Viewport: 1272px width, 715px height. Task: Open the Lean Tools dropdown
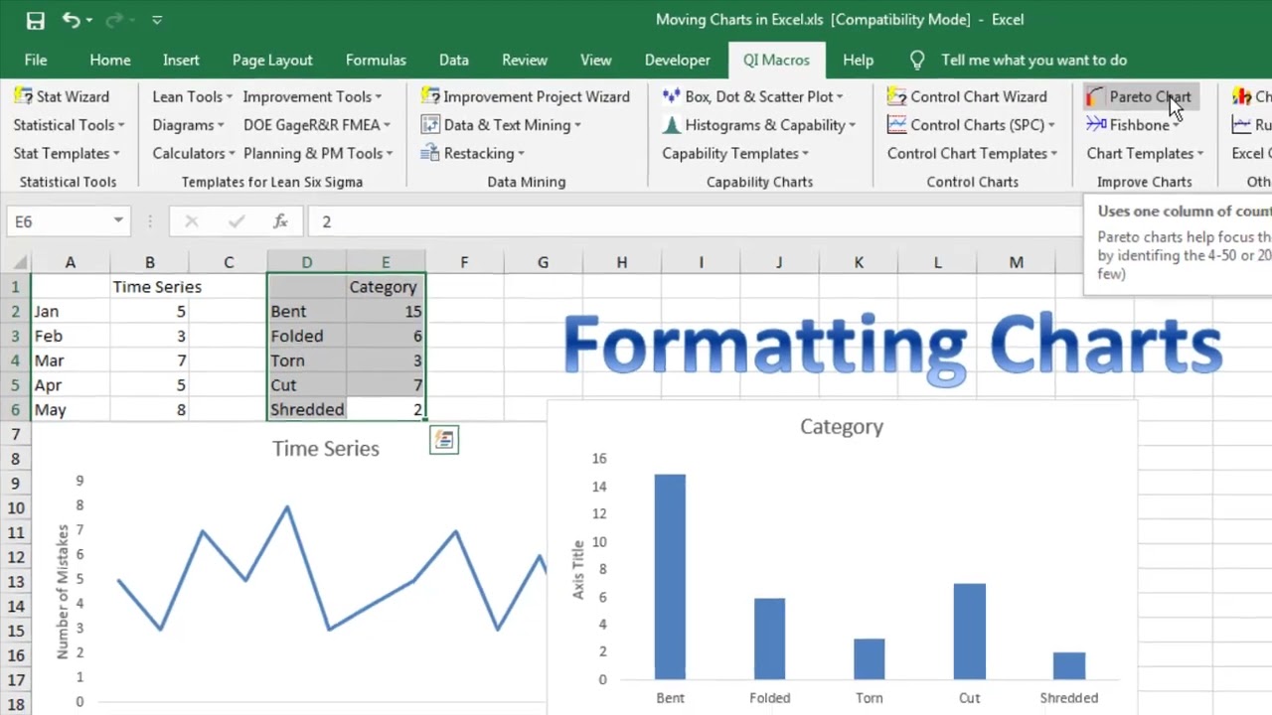(x=192, y=96)
